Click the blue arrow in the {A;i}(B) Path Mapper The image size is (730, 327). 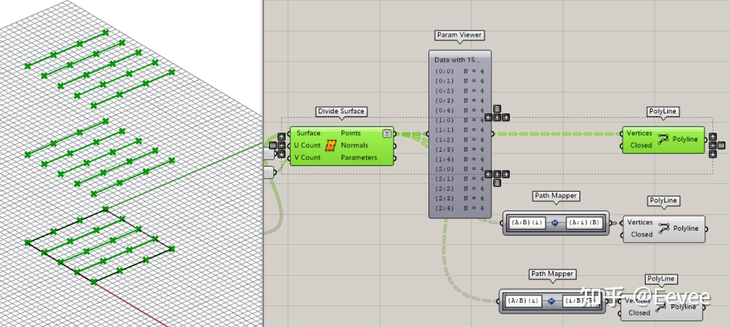555,223
